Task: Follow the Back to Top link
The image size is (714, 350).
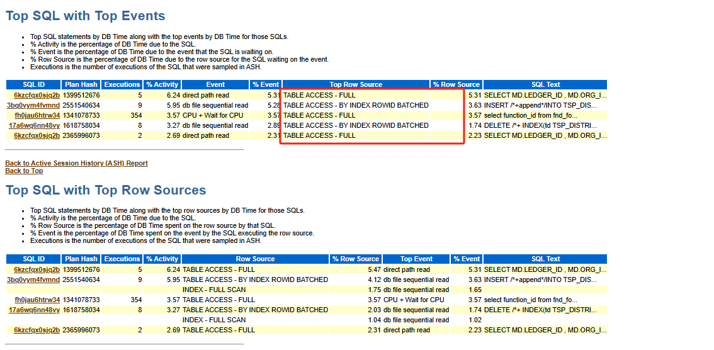Action: point(24,171)
